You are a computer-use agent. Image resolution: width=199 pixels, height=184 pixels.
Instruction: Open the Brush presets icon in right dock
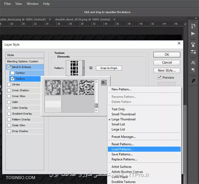193,44
